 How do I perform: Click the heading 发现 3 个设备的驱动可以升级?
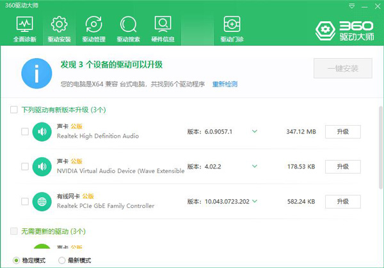pos(111,64)
